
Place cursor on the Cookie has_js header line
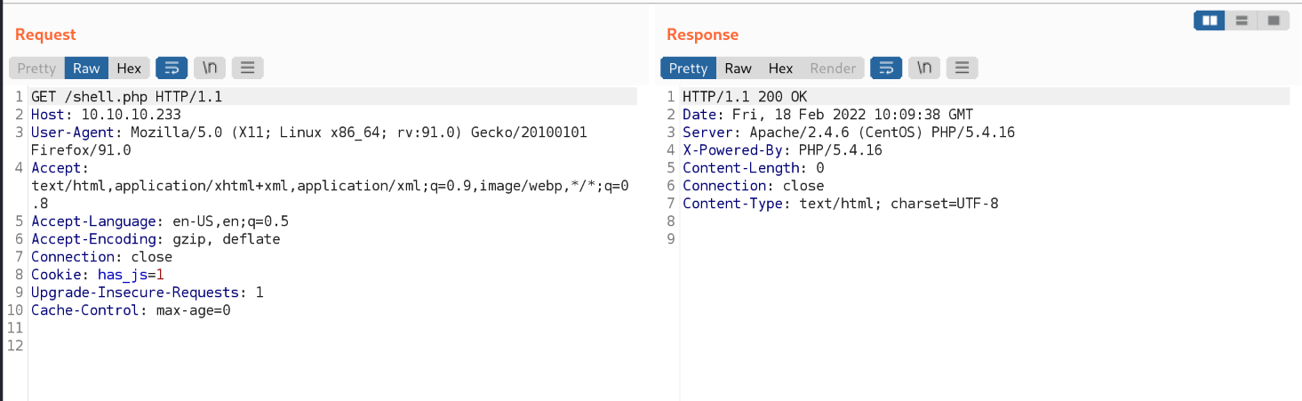(98, 275)
